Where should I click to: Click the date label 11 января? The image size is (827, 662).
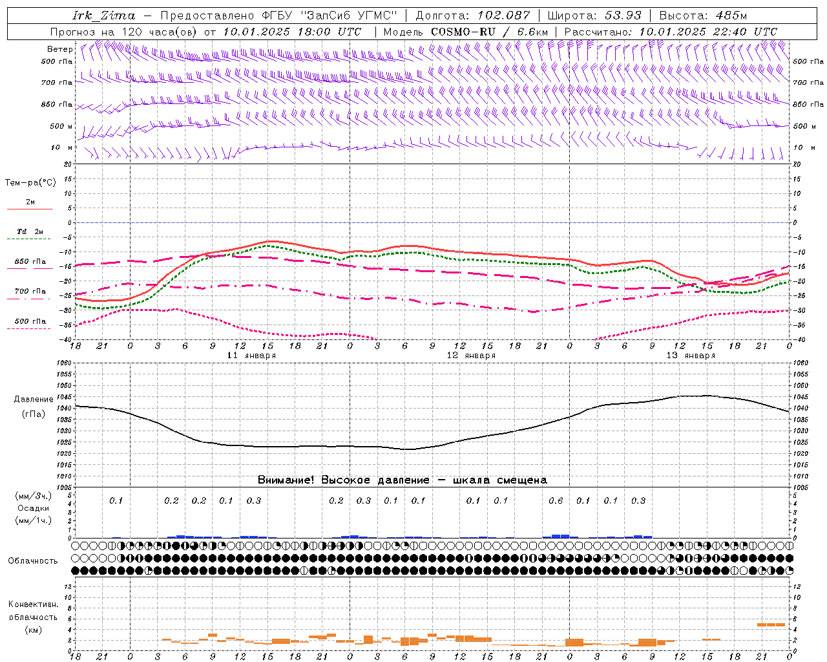pos(252,356)
